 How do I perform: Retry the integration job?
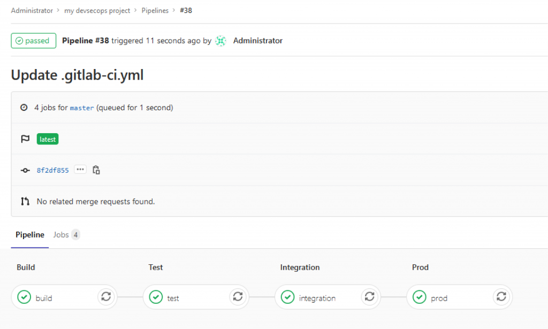(369, 296)
